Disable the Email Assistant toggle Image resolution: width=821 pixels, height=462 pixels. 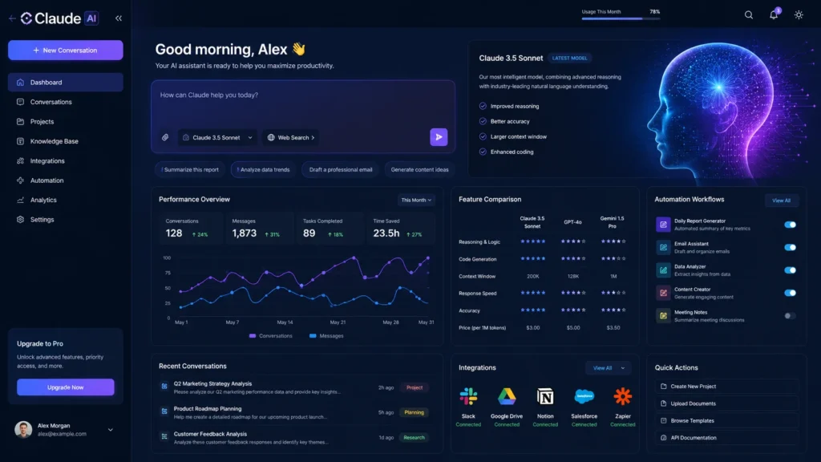pos(790,247)
